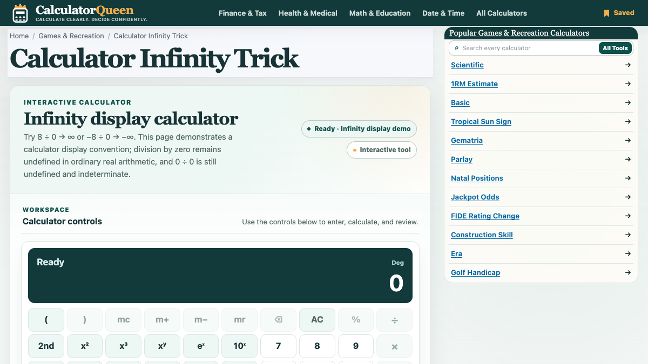The image size is (648, 364).
Task: Open the Date & Time menu
Action: (443, 13)
